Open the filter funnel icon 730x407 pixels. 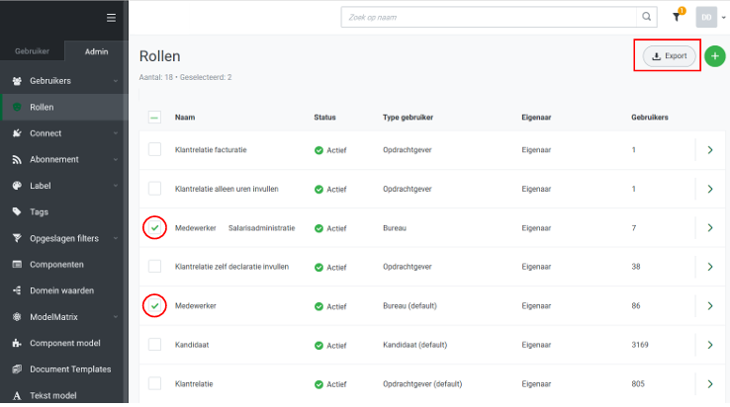click(677, 17)
